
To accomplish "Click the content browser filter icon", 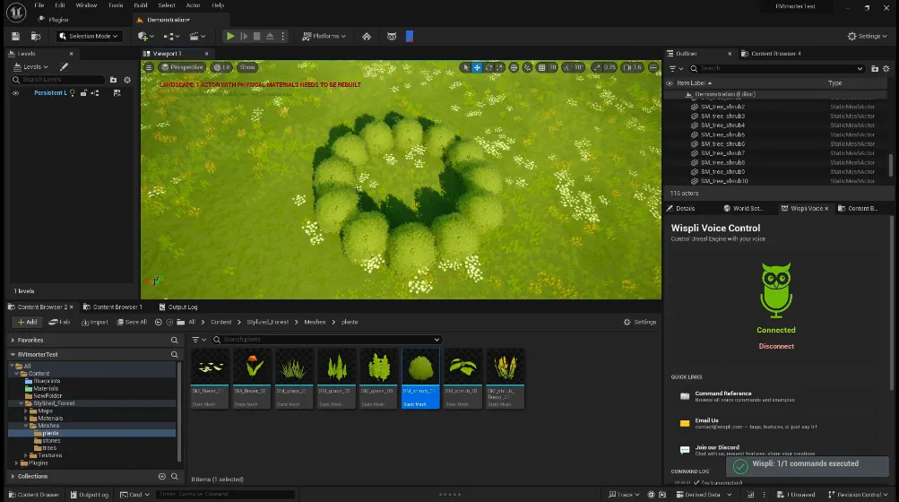I will [196, 340].
